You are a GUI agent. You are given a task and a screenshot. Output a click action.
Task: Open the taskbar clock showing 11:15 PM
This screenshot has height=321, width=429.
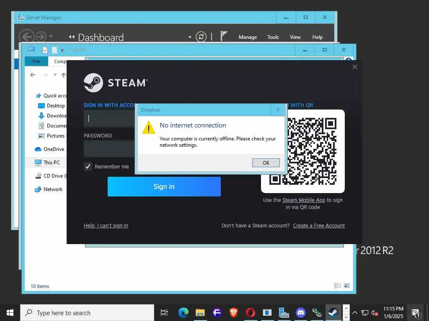[393, 313]
